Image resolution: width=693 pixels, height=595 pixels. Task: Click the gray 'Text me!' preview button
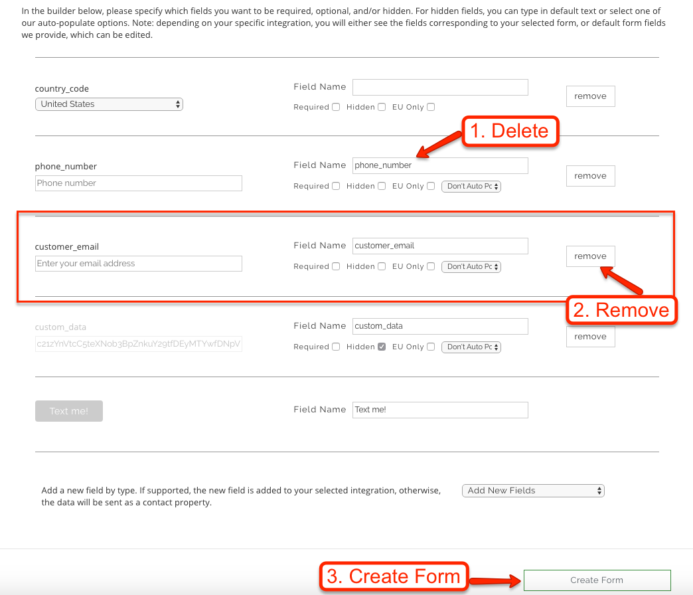click(69, 411)
